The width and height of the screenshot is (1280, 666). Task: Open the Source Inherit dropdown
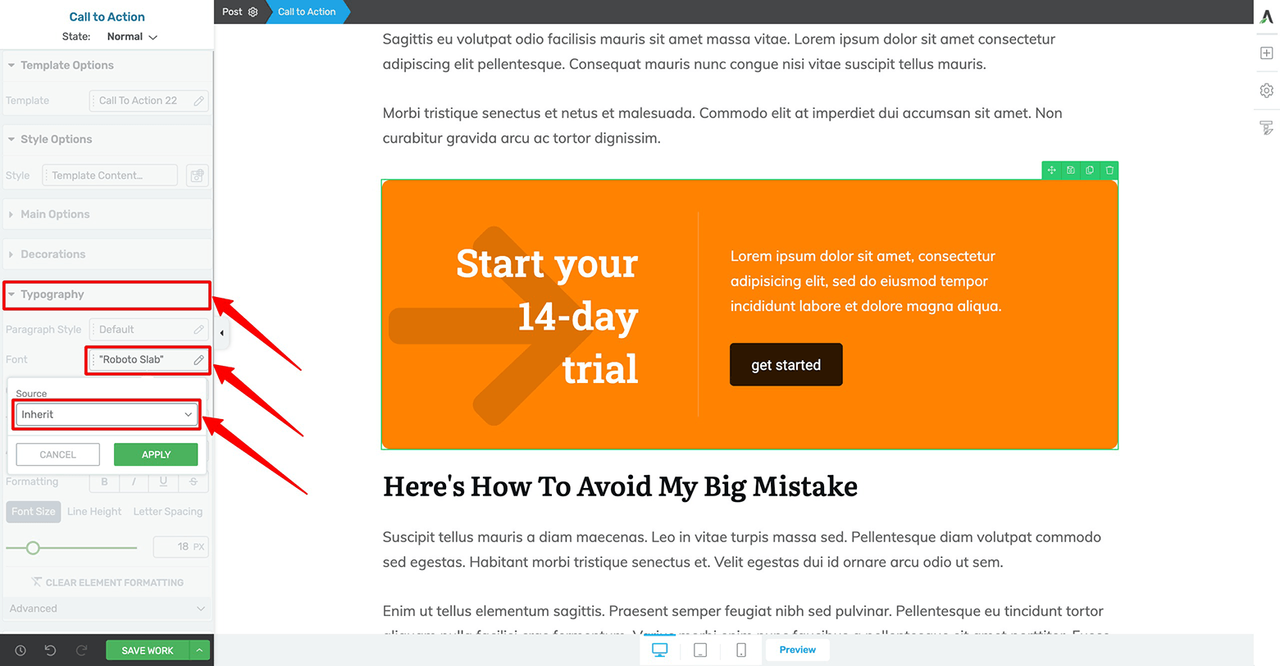tap(107, 414)
